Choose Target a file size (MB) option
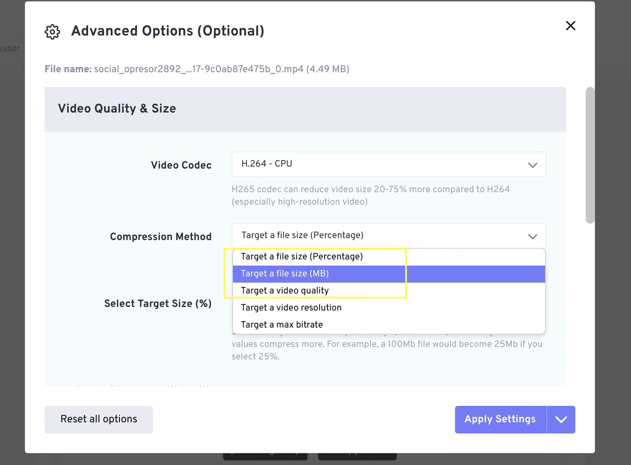This screenshot has width=631, height=465. pos(285,274)
